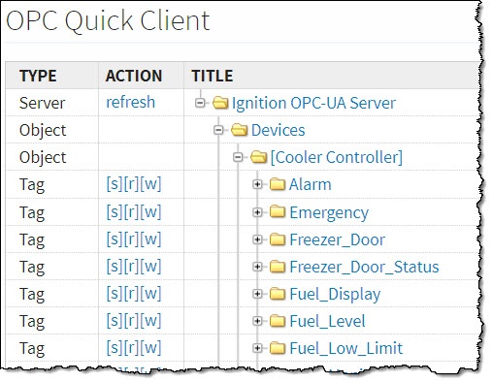The height and width of the screenshot is (382, 492).
Task: Click the Fuel_Low_Limit folder icon
Action: [x=278, y=348]
